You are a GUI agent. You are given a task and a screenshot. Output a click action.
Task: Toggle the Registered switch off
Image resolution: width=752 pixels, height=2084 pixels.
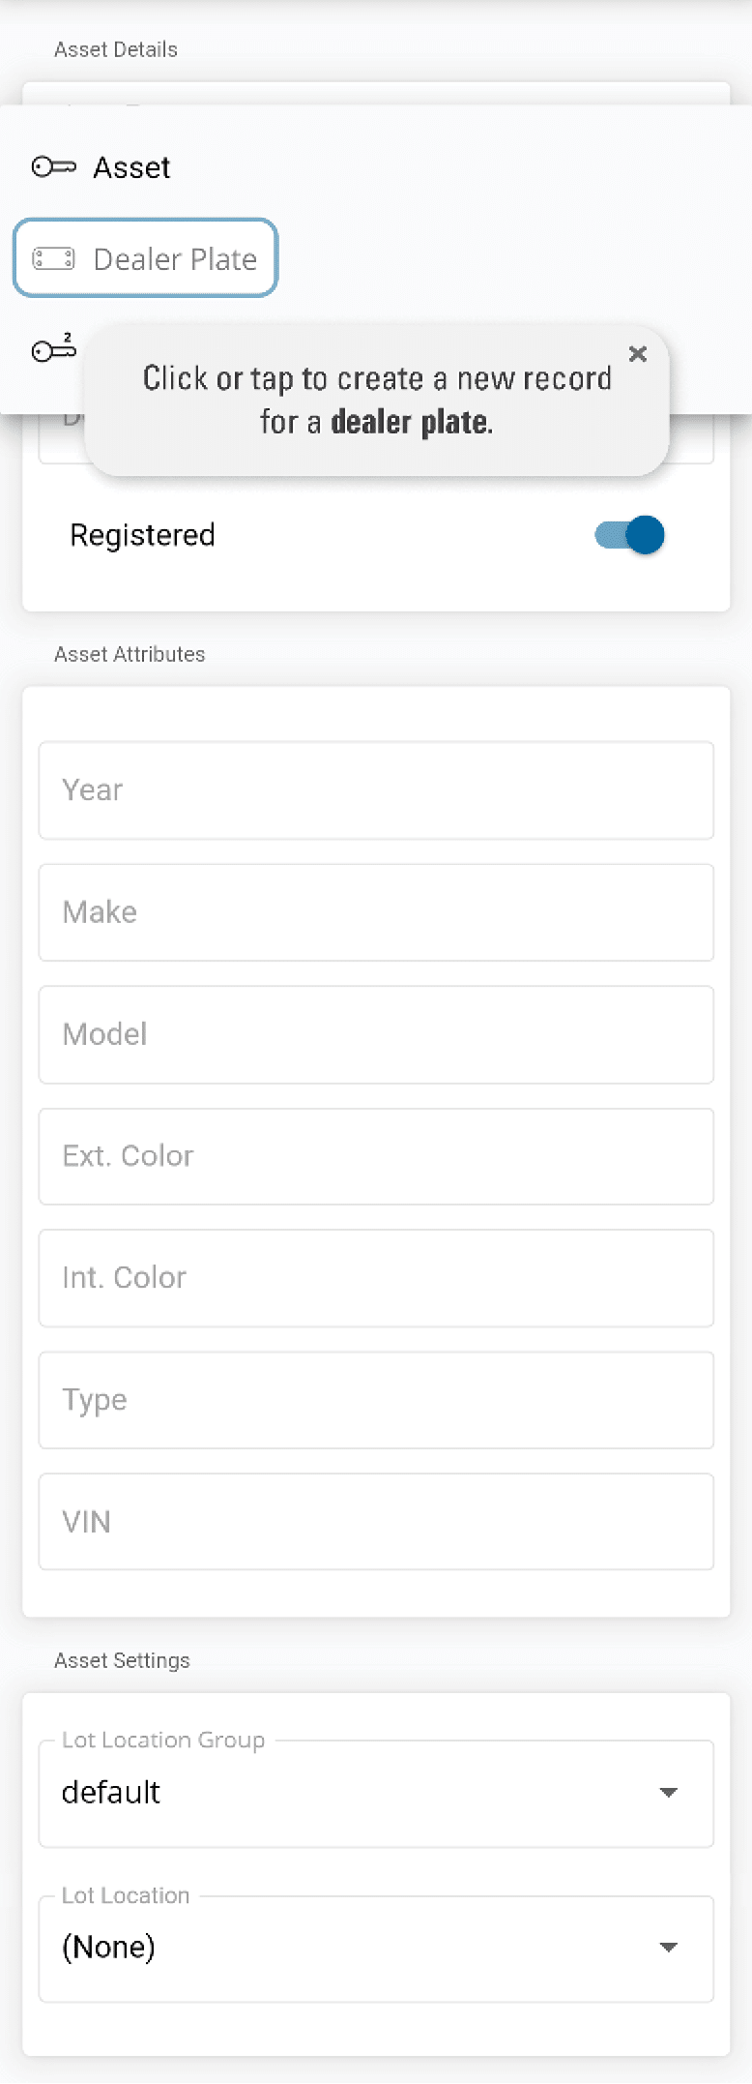[629, 535]
